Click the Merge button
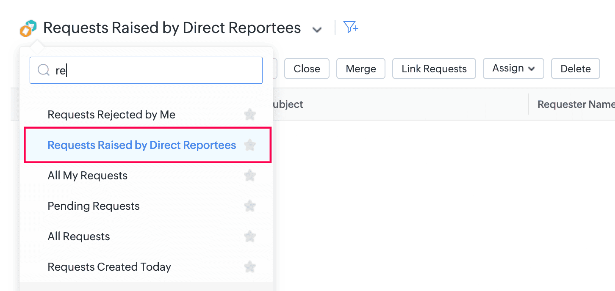This screenshot has height=291, width=615. pos(360,69)
